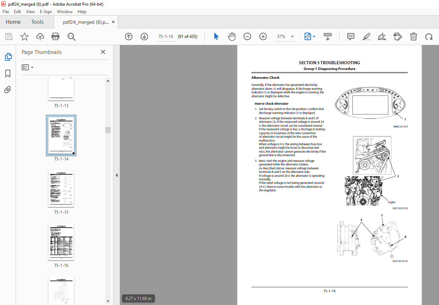Screen dimensions: 439x305
Task: Click the 'Alternator Check' heading
Action: tap(265, 77)
